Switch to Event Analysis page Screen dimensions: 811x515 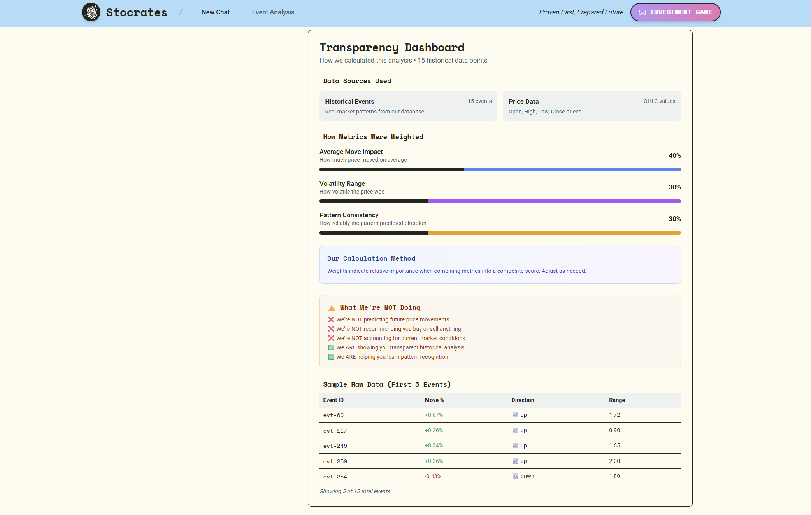[273, 12]
